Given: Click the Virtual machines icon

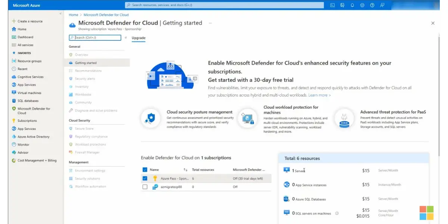Looking at the screenshot, I should click(x=14, y=93).
